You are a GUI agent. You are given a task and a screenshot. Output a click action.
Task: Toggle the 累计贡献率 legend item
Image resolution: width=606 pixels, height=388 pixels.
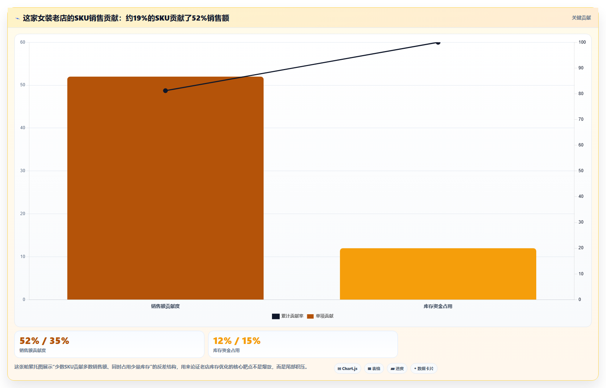click(288, 316)
